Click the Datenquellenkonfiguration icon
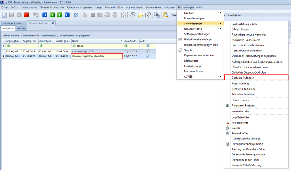This screenshot has height=170, width=291. (227, 144)
